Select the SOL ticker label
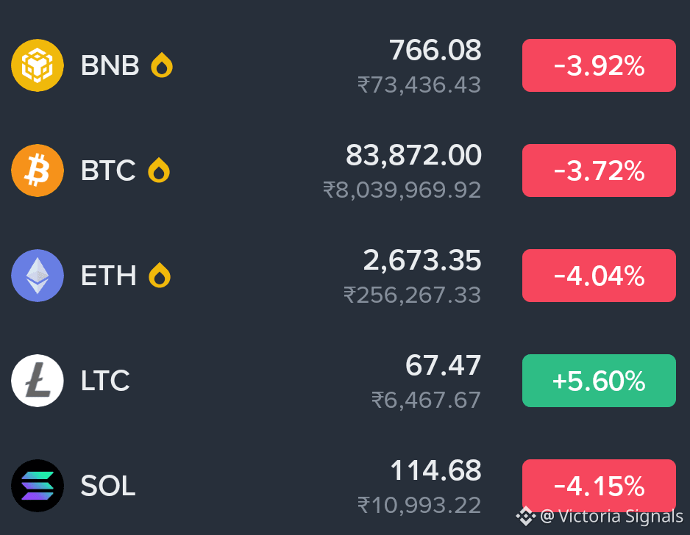The image size is (690, 535). pyautogui.click(x=108, y=486)
